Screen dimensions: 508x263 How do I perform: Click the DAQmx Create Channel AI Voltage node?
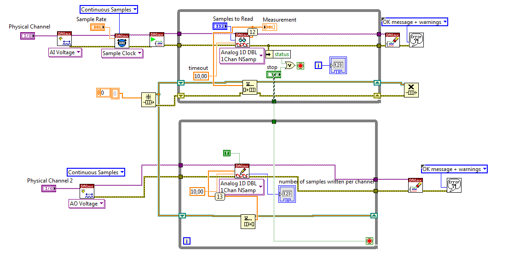(x=64, y=39)
